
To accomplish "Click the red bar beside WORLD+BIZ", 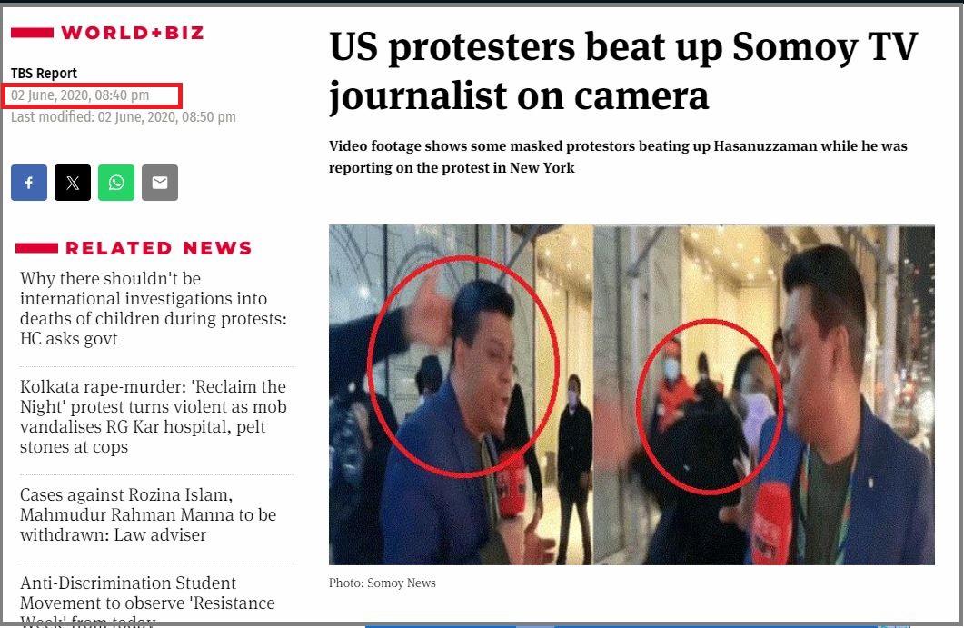I will [32, 33].
